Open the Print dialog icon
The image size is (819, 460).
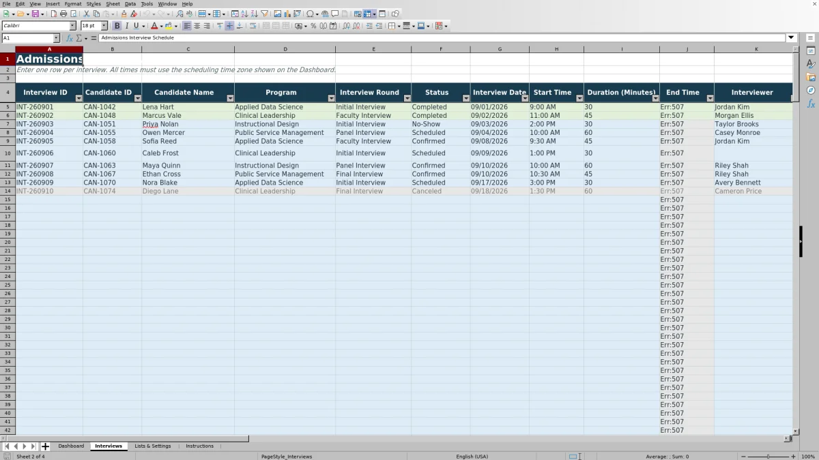tap(63, 14)
